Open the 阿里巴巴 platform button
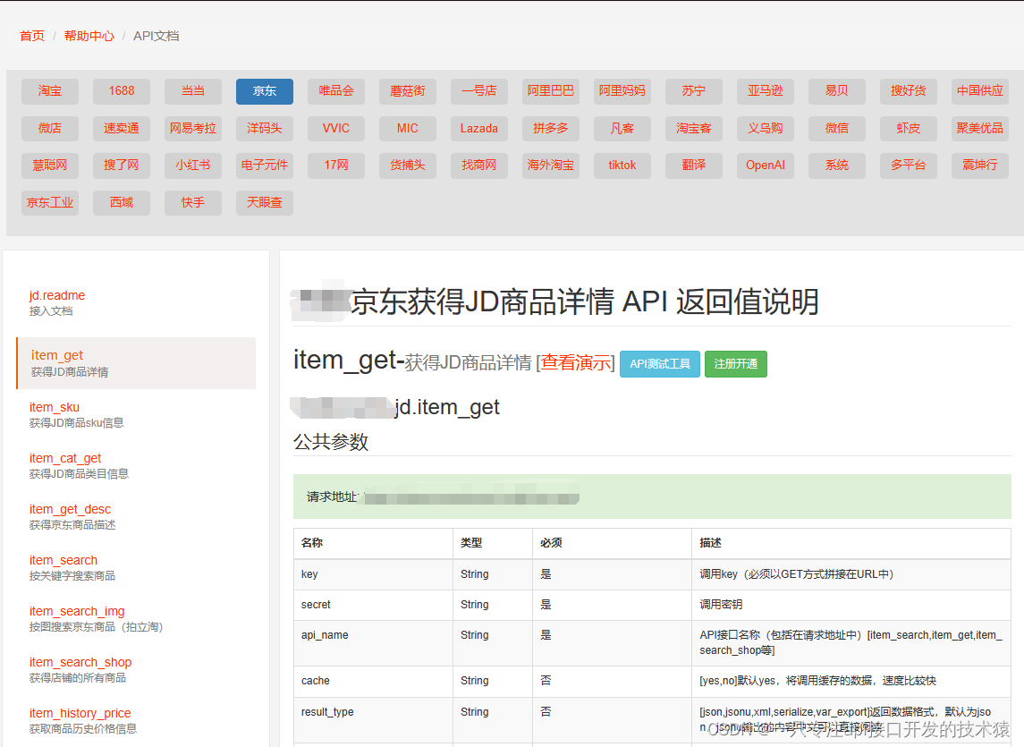1024x747 pixels. tap(551, 91)
